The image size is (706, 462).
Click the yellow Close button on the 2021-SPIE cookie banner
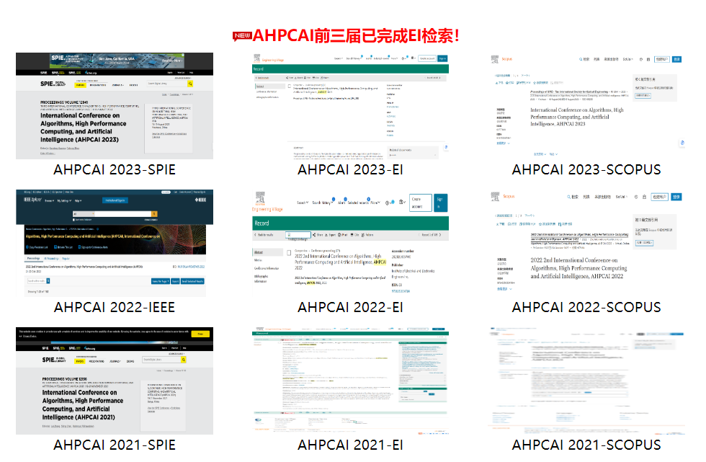point(200,334)
